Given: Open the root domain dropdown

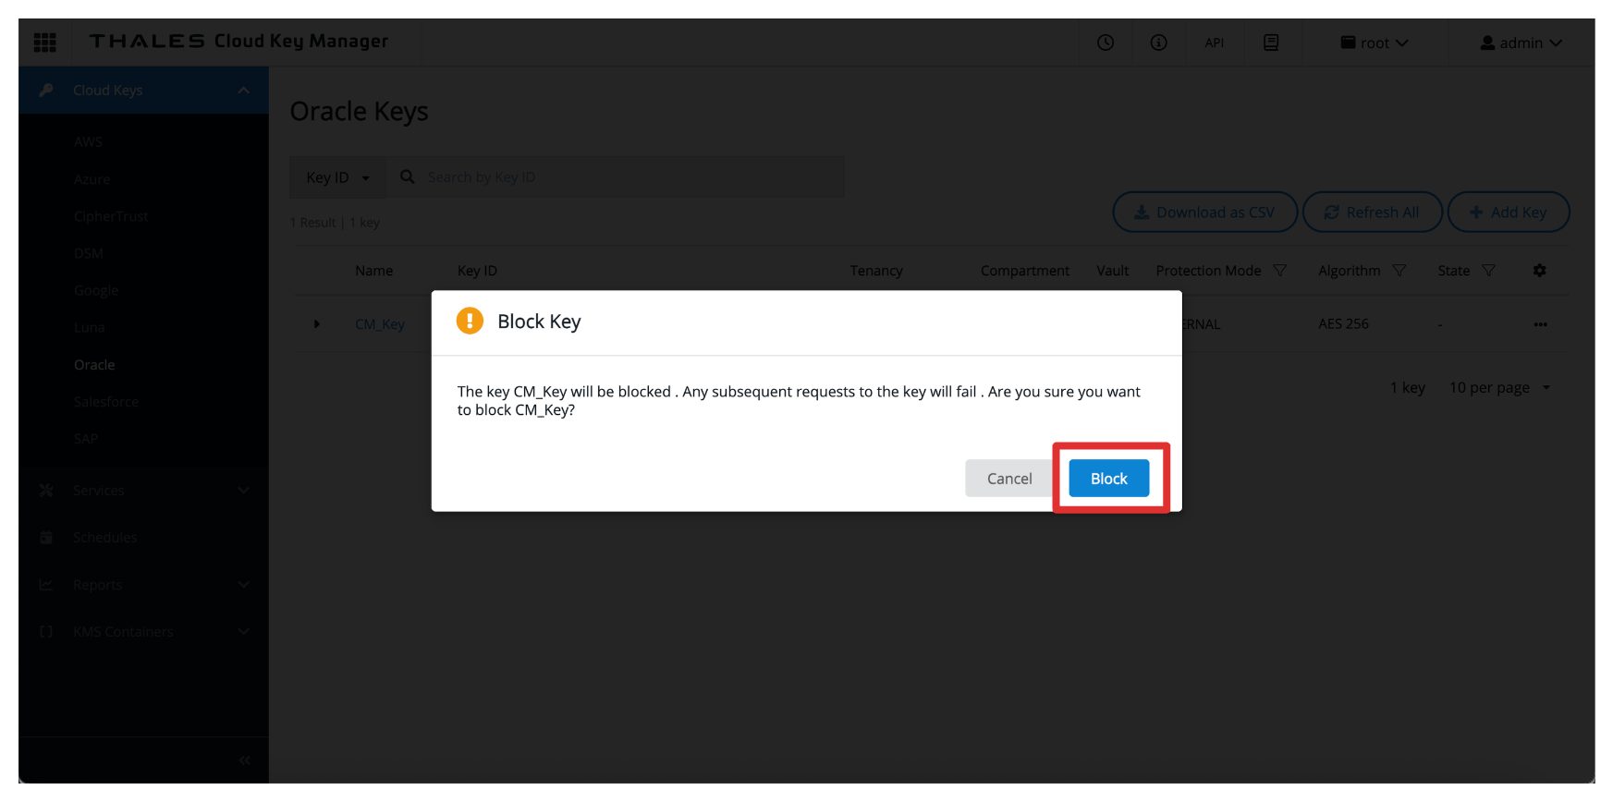Looking at the screenshot, I should [1375, 43].
